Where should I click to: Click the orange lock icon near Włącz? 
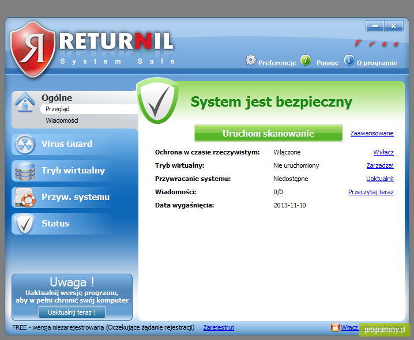pos(335,327)
